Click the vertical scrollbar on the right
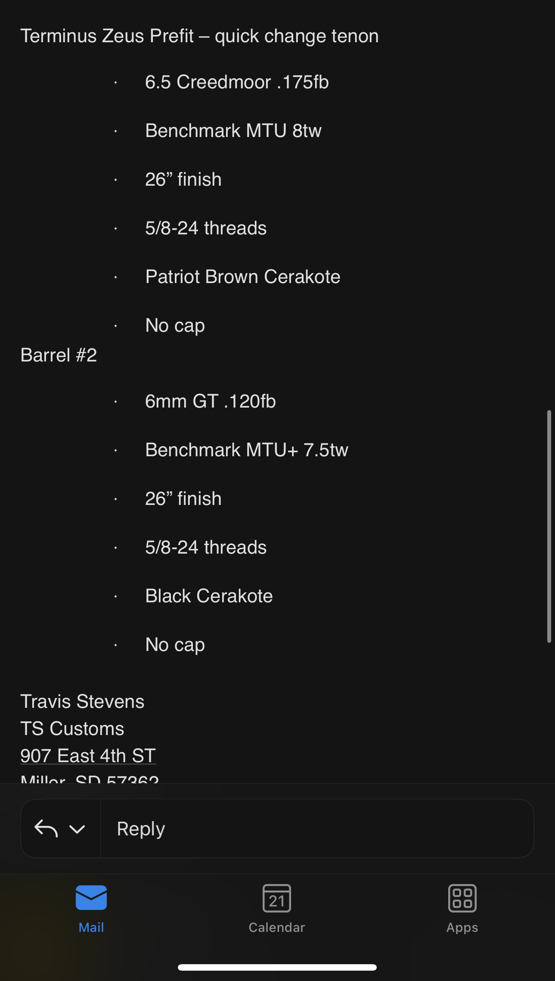555x981 pixels. coord(549,526)
